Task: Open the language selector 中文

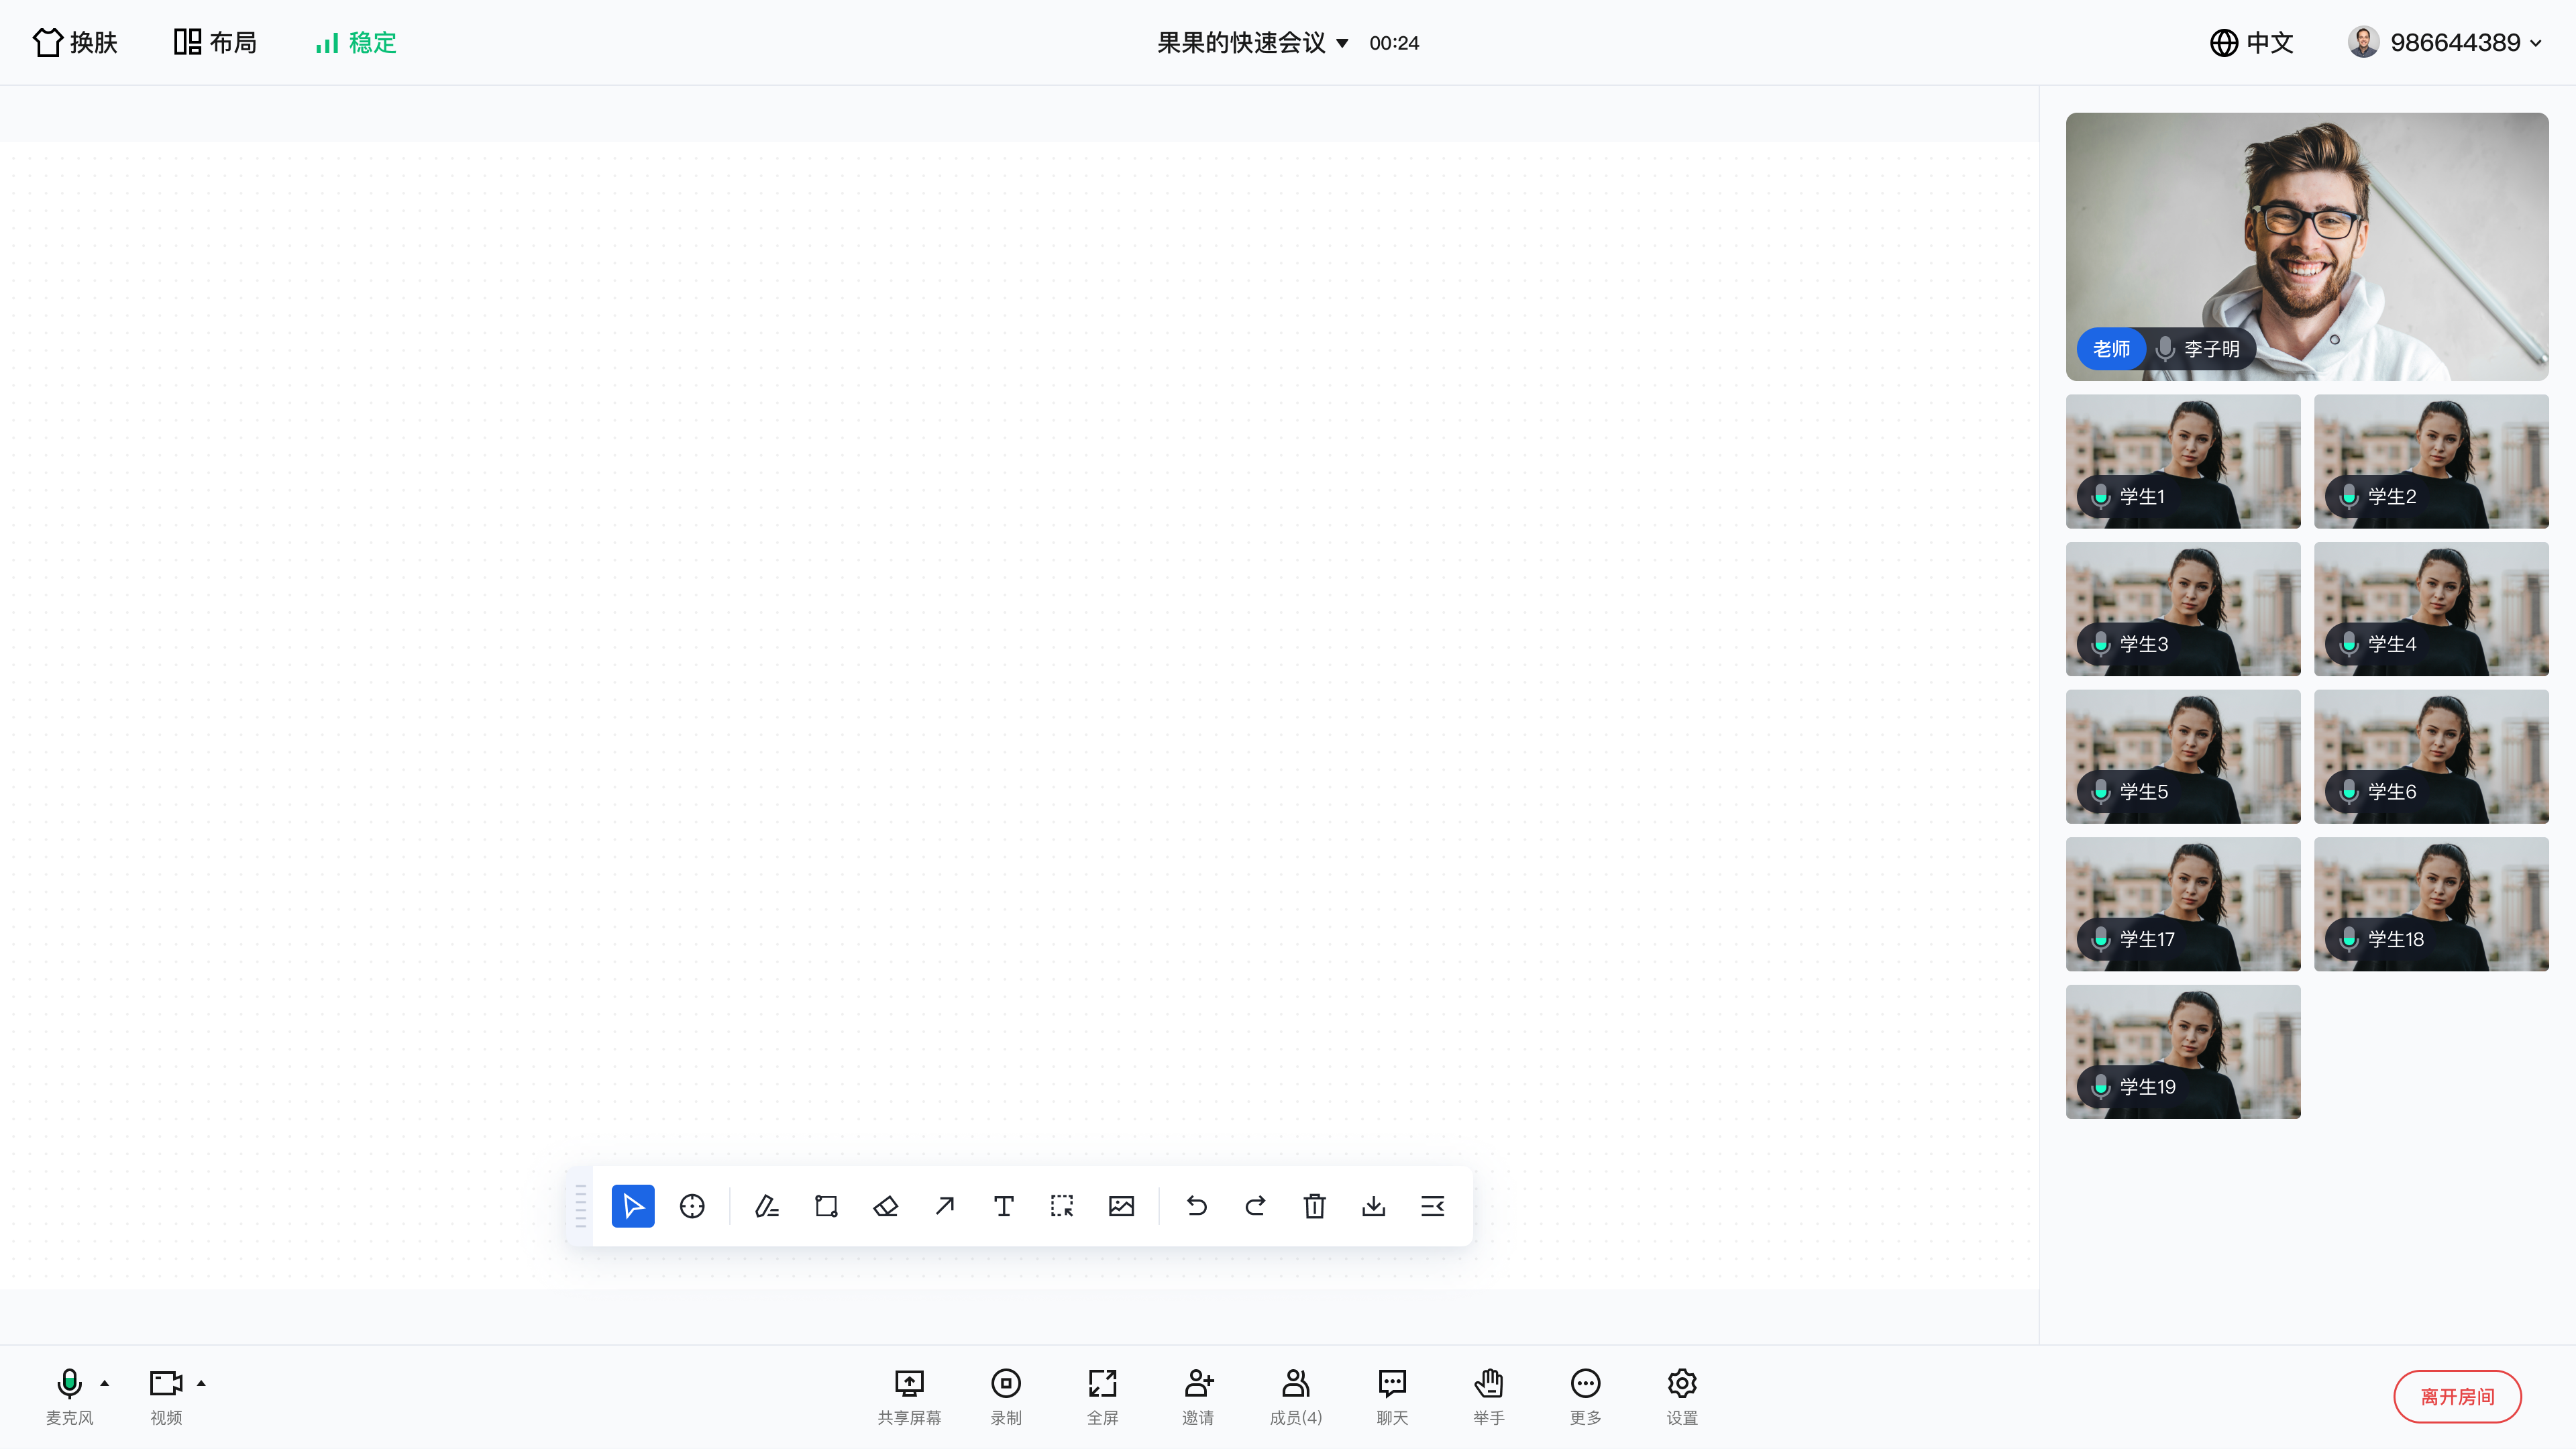Action: (x=2251, y=42)
